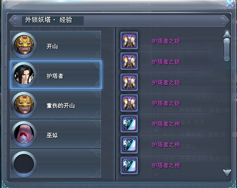Viewport: 237px width, 188px height.
Task: Click the third 护塔者之铠 item name
Action: (x=166, y=82)
